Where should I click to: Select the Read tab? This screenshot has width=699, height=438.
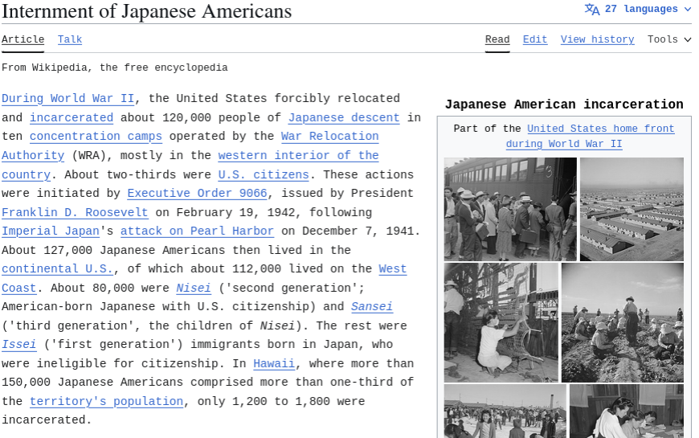coord(497,39)
